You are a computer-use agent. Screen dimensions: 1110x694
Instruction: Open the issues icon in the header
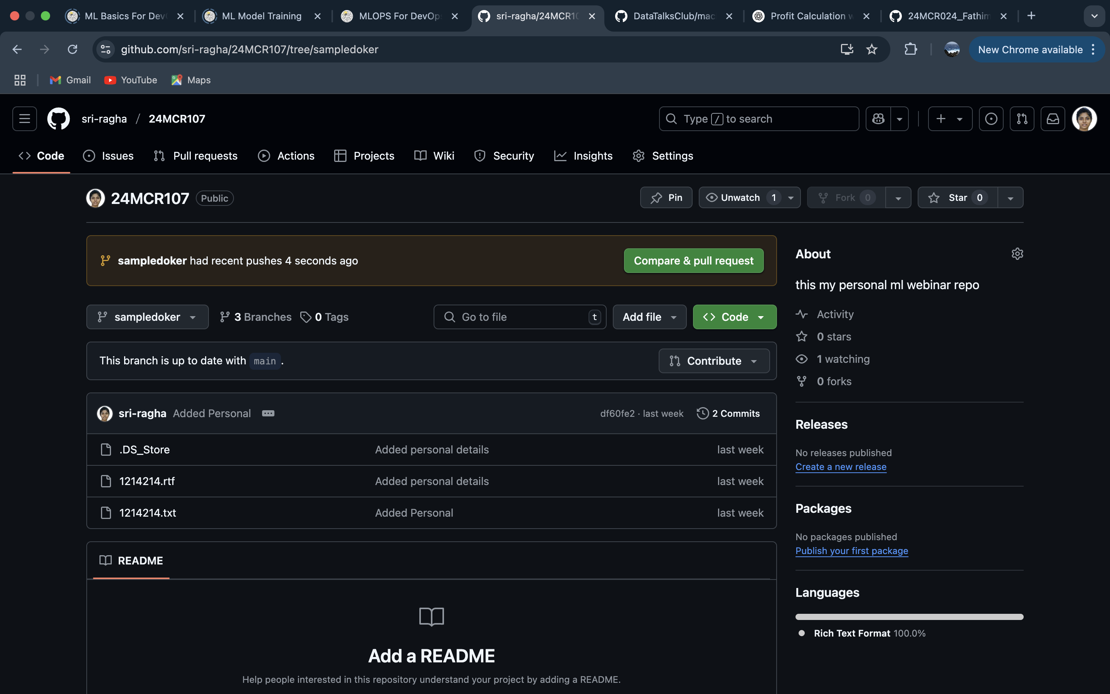(x=991, y=119)
